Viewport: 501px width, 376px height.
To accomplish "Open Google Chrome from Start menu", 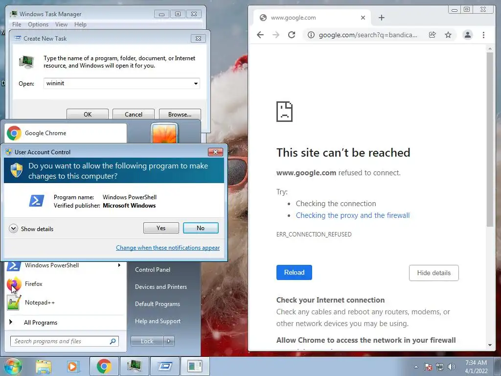I will tap(66, 133).
